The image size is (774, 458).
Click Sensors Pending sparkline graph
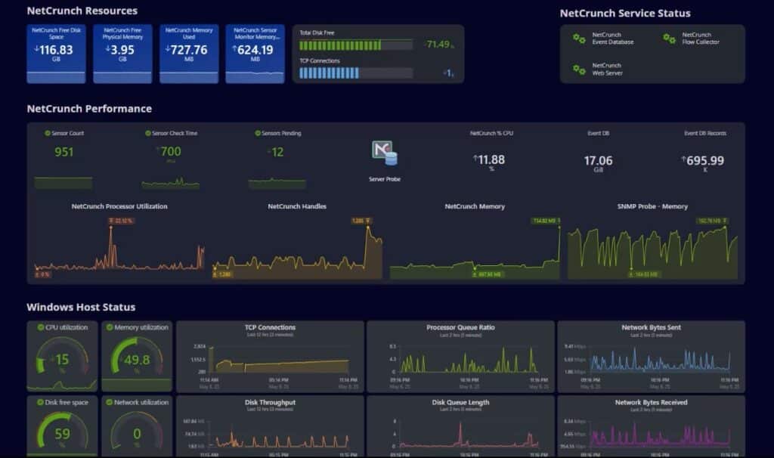pyautogui.click(x=277, y=183)
